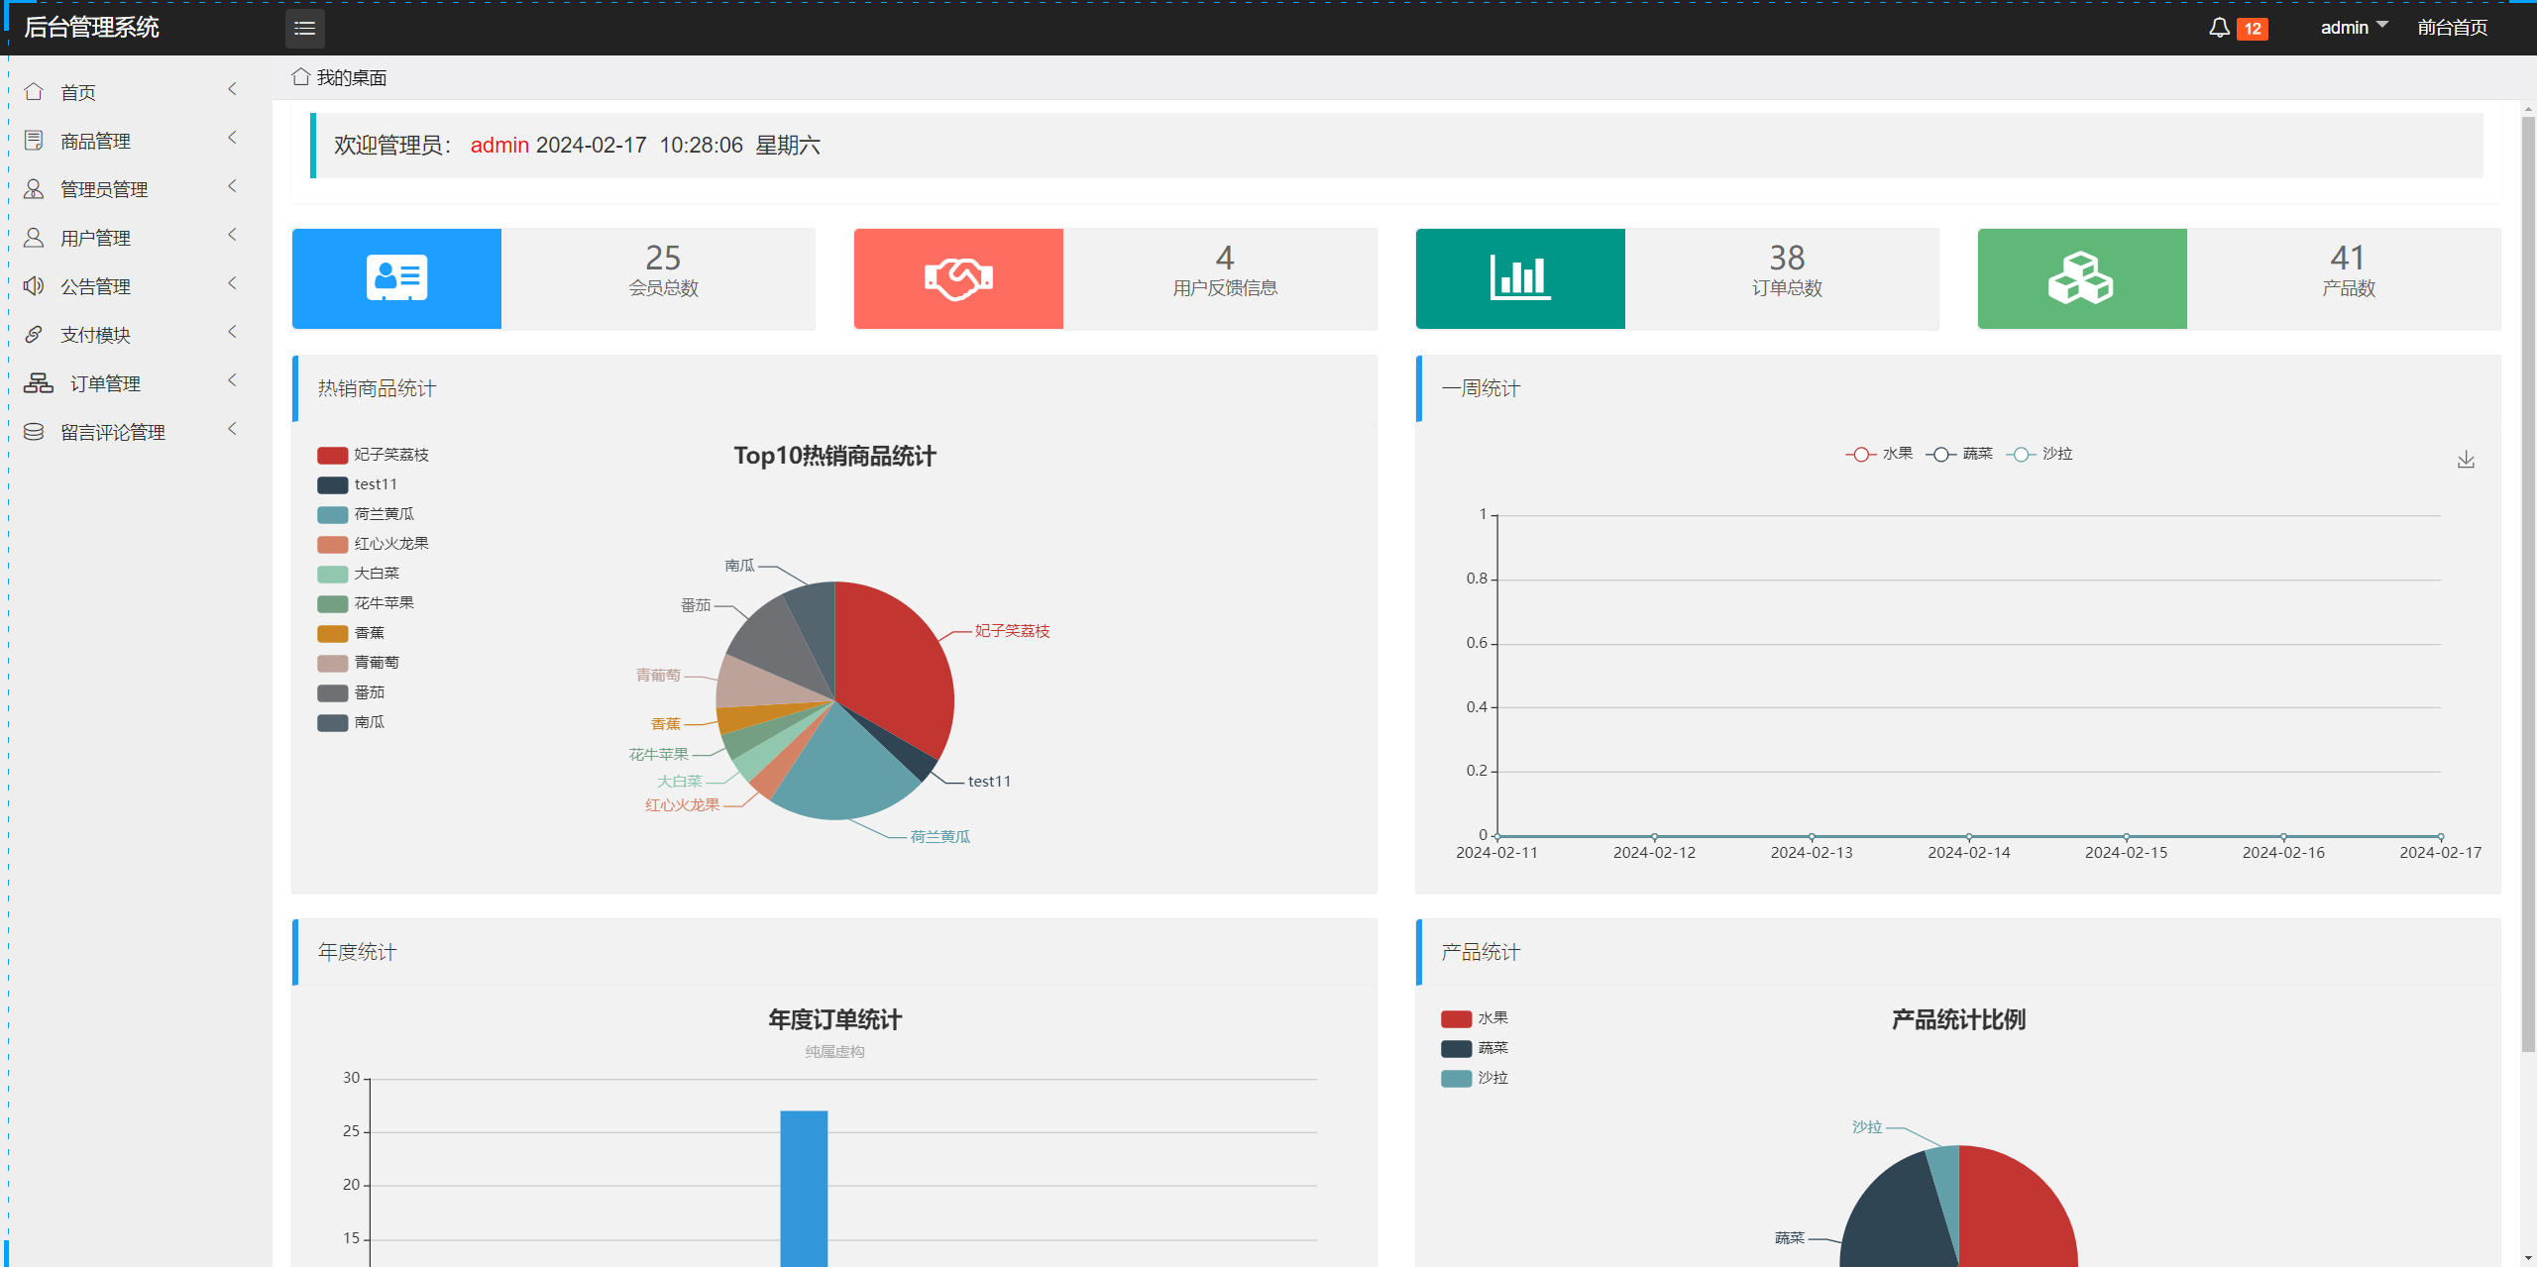
Task: Click the handshake icon on feedback card
Action: pos(957,278)
